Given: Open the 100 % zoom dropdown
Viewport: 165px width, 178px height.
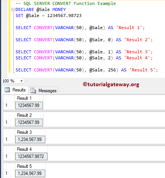Looking at the screenshot, I should click(22, 81).
